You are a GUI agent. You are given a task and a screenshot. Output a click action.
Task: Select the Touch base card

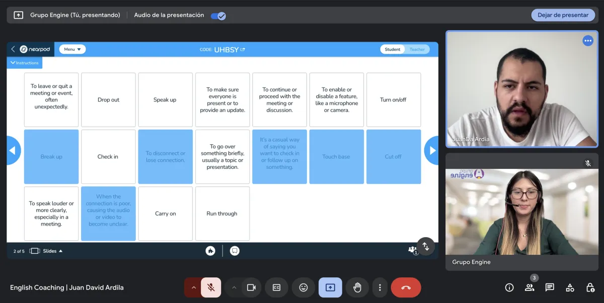336,157
